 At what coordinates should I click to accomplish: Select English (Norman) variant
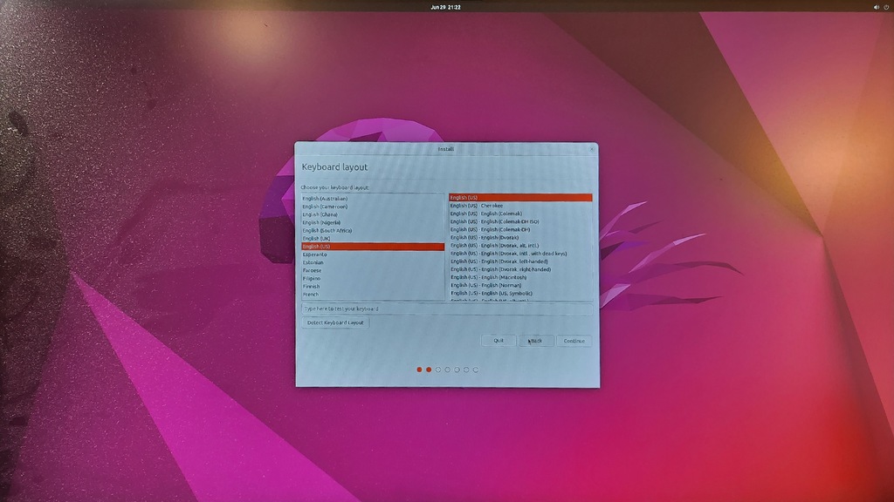[520, 285]
